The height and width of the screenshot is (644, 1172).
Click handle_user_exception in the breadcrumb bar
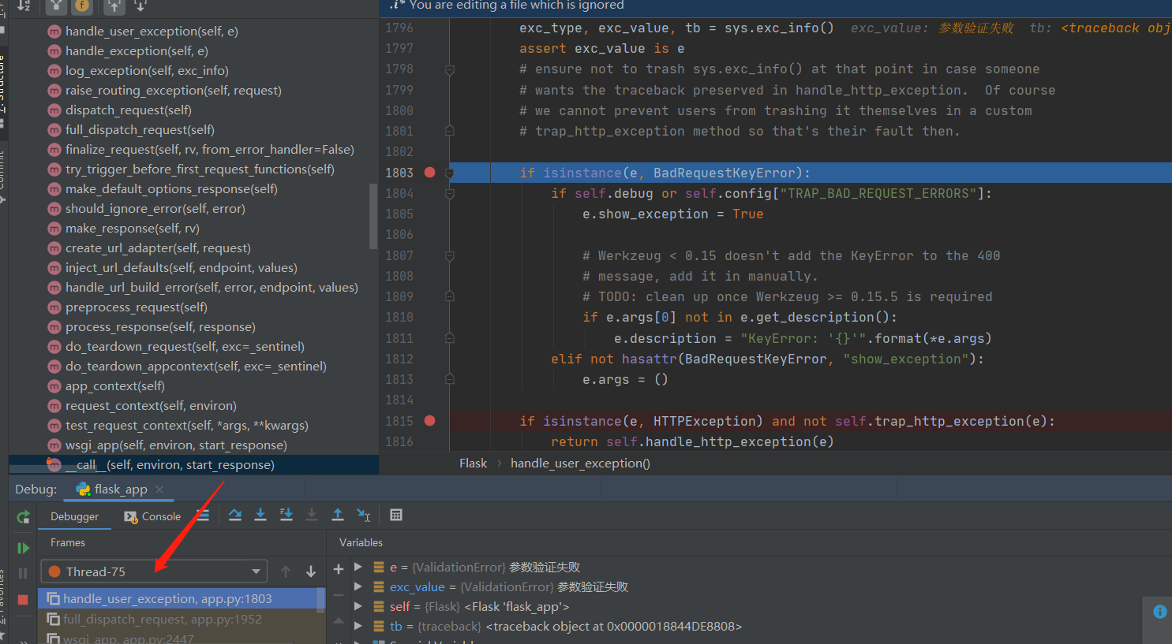coord(580,463)
